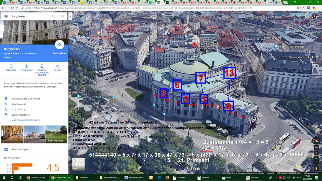The width and height of the screenshot is (322, 181).
Task: Click the search magnifier icon
Action: point(53,16)
